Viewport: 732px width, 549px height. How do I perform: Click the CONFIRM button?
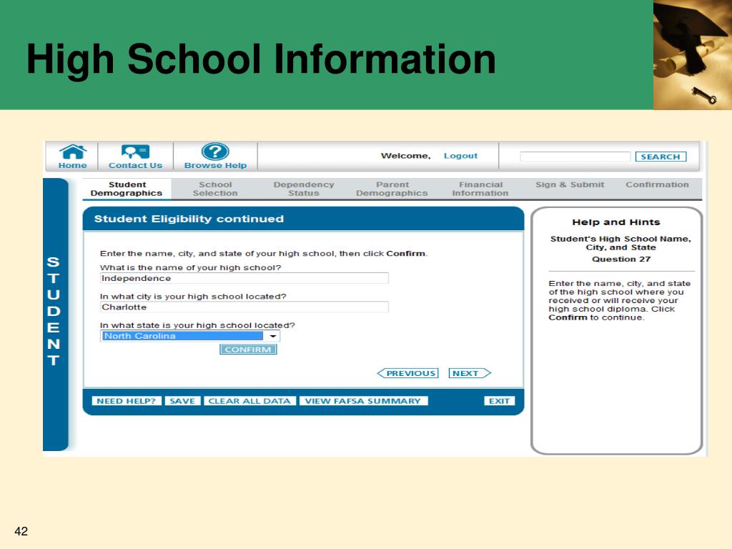click(x=248, y=350)
